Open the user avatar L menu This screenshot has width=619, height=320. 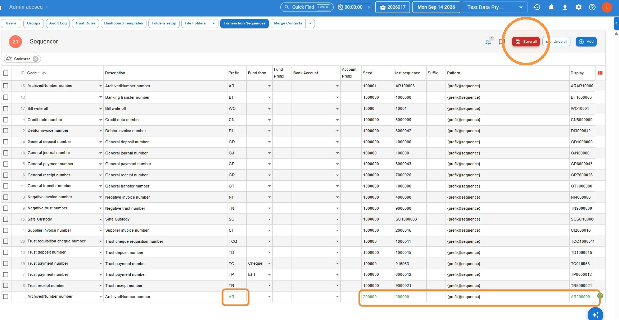click(607, 7)
